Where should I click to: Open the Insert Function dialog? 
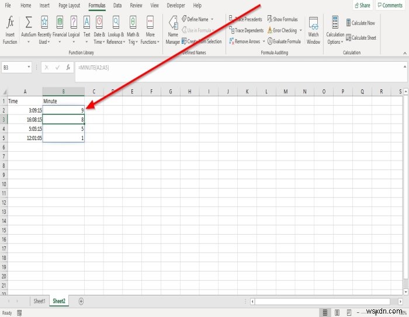[10, 30]
